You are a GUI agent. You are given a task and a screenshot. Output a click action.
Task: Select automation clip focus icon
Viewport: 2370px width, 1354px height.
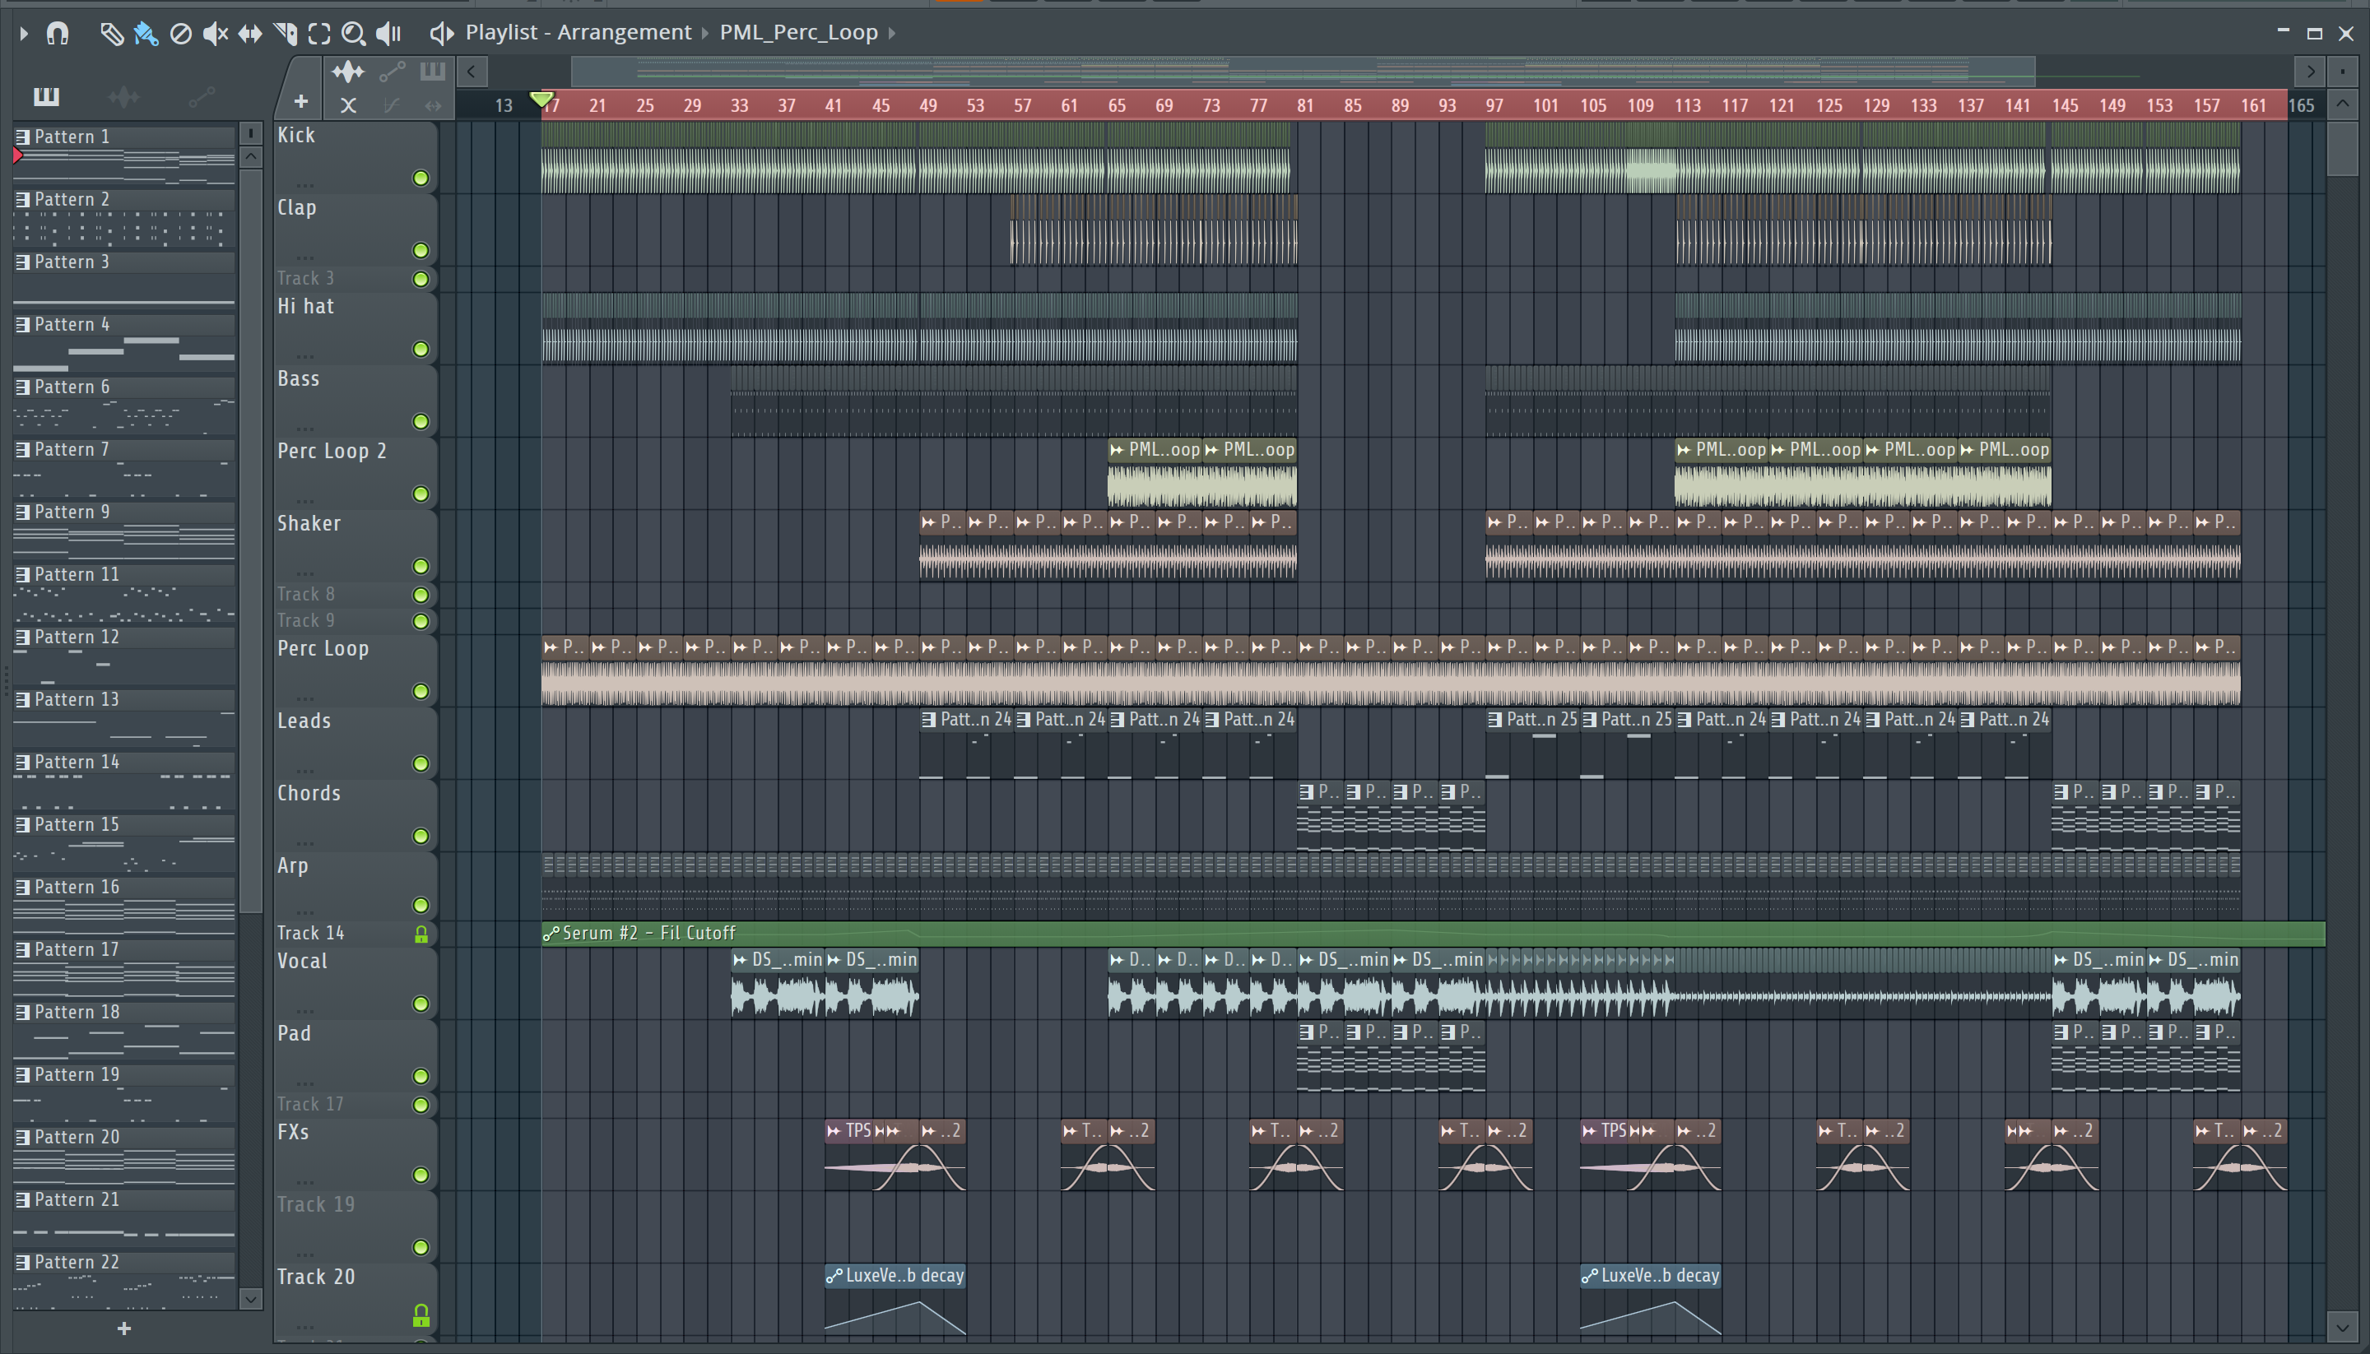[393, 72]
